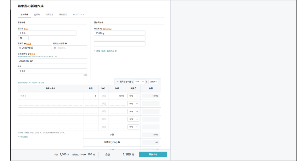This screenshot has height=161, width=307.
Task: Click the 行の追加 link
Action: pyautogui.click(x=23, y=137)
